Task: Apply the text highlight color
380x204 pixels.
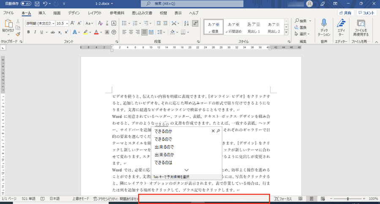Action: tap(85, 32)
